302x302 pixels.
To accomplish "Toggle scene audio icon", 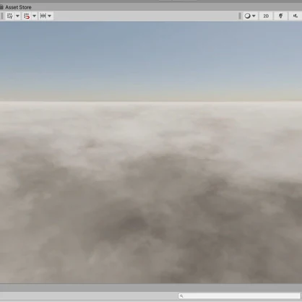I will click(295, 16).
